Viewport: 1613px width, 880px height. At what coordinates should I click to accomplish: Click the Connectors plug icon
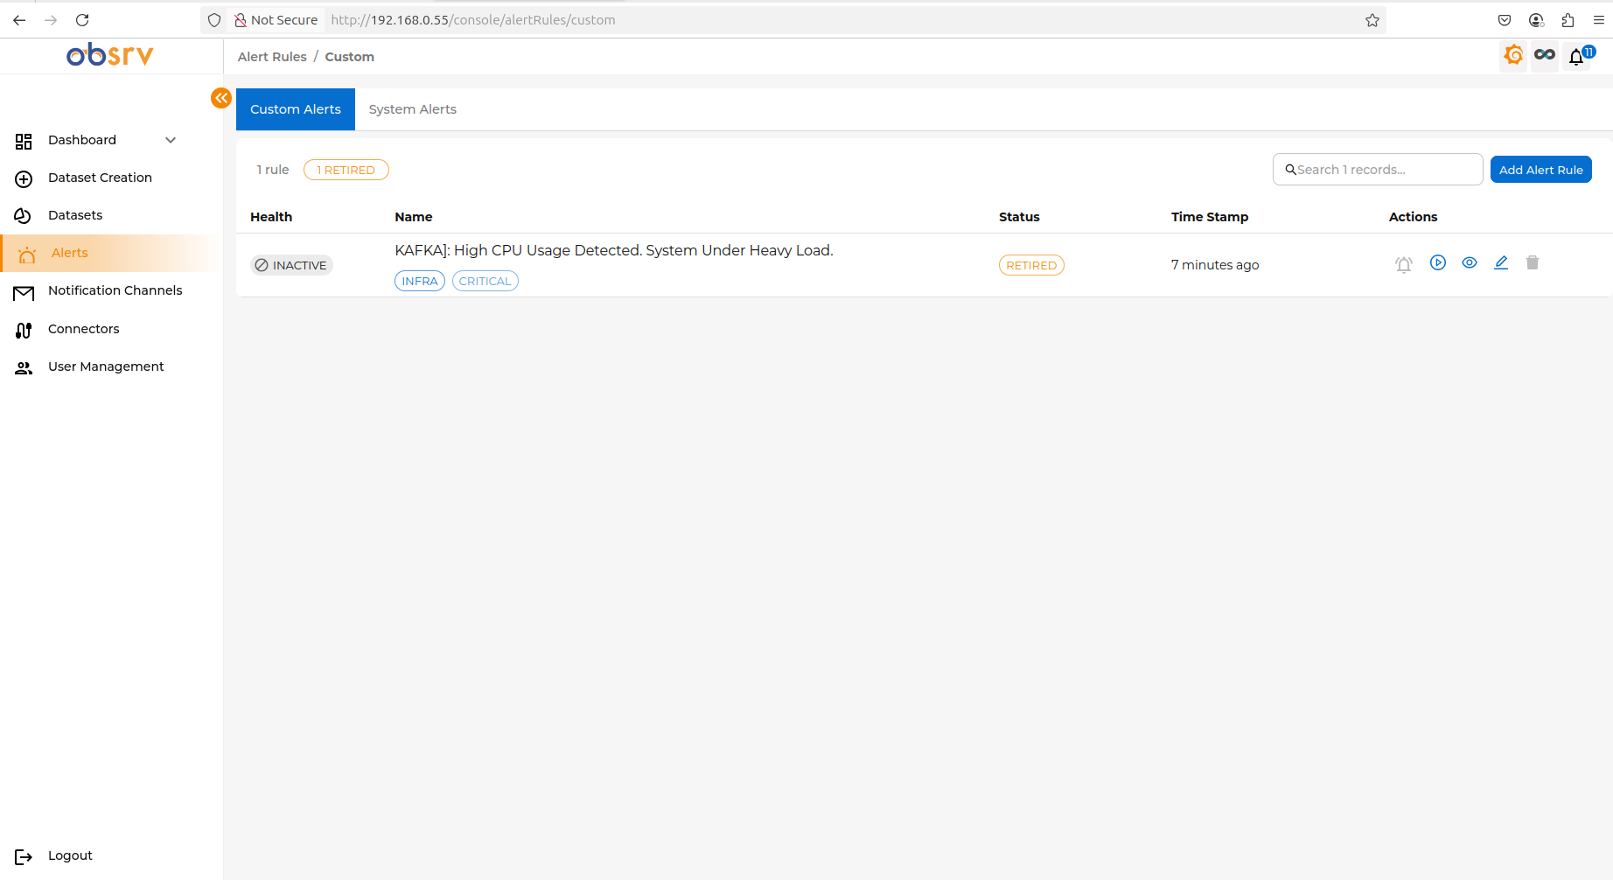point(24,330)
